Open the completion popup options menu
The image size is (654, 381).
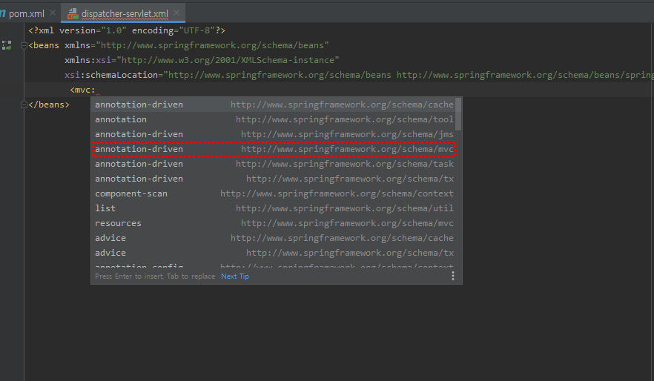tap(453, 276)
